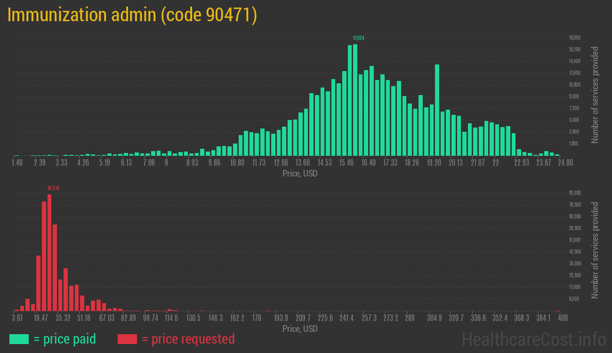Screen dimensions: 612x353
Task: Click the 84,078 peak value label
Action: [x=53, y=188]
